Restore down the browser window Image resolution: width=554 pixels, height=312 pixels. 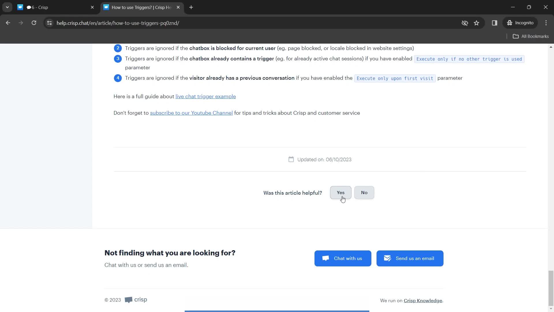coord(529,7)
